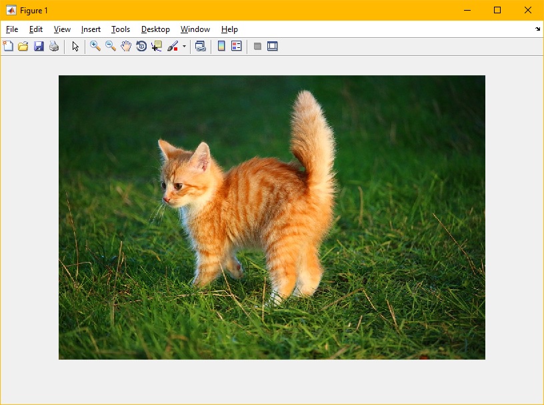Click the Brush data tool icon

[x=173, y=47]
